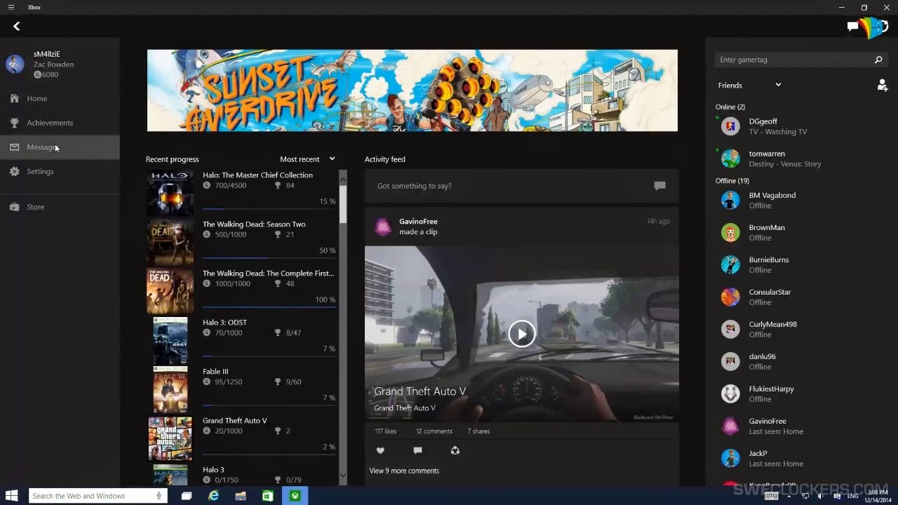Image resolution: width=898 pixels, height=505 pixels.
Task: Open File Explorer from taskbar
Action: click(241, 496)
